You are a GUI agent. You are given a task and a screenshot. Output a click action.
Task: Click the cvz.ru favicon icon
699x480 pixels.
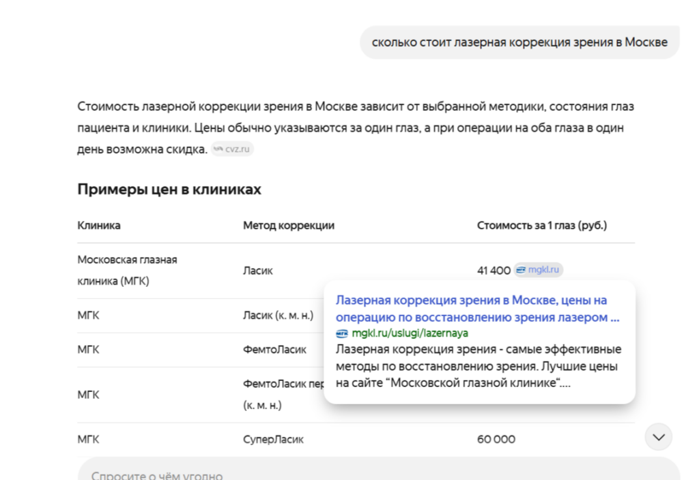click(218, 150)
